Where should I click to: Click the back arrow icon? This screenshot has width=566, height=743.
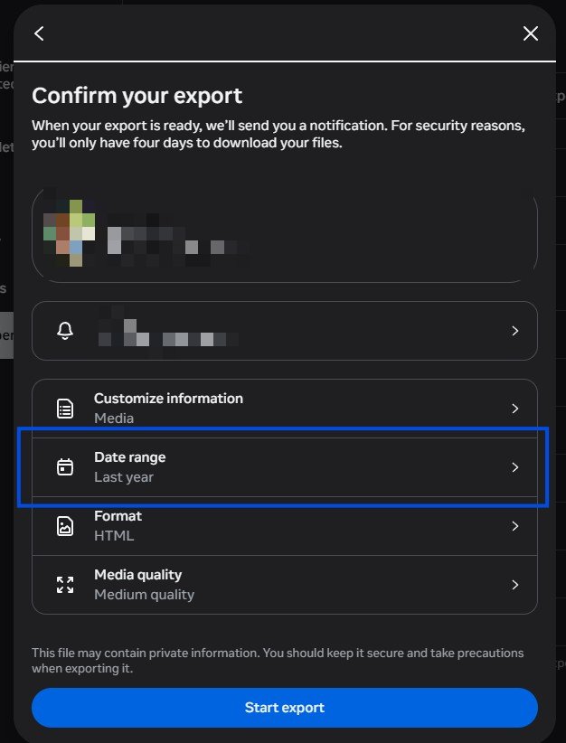39,33
